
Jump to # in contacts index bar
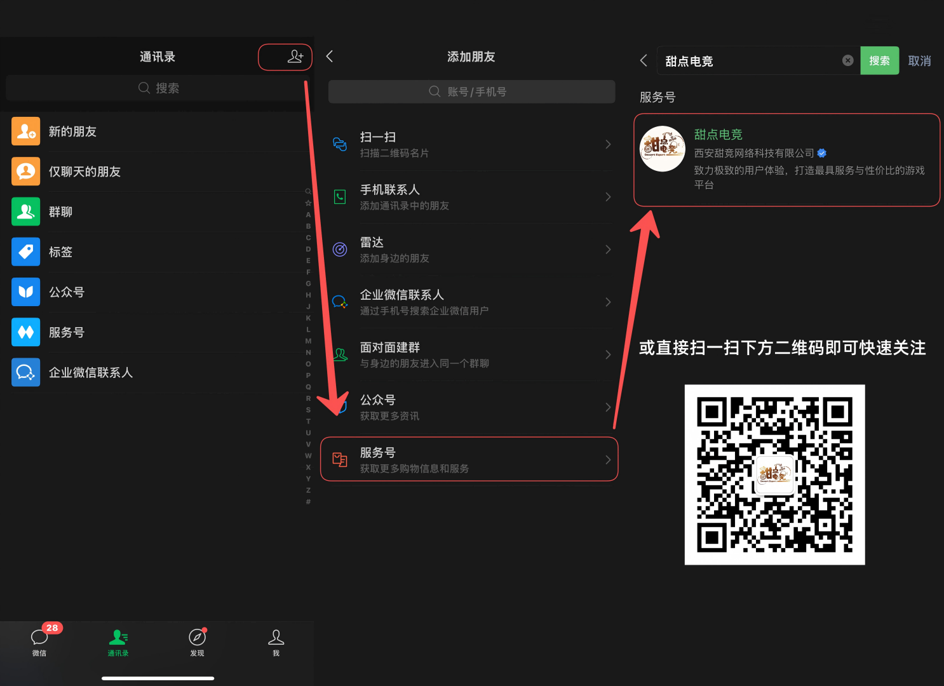tap(308, 502)
